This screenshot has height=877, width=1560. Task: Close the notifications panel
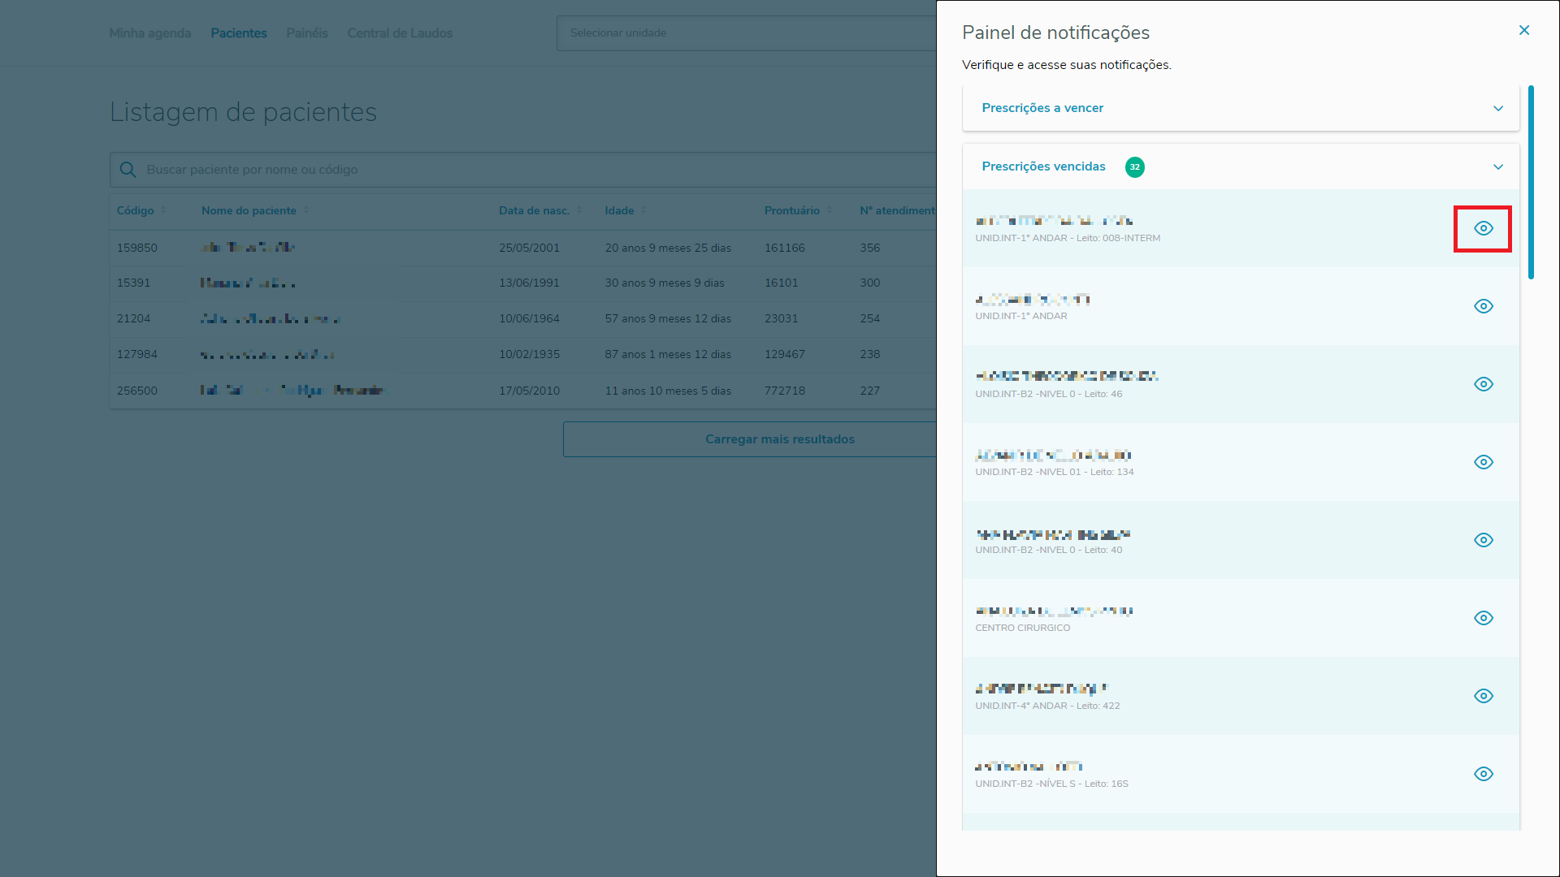1523,30
